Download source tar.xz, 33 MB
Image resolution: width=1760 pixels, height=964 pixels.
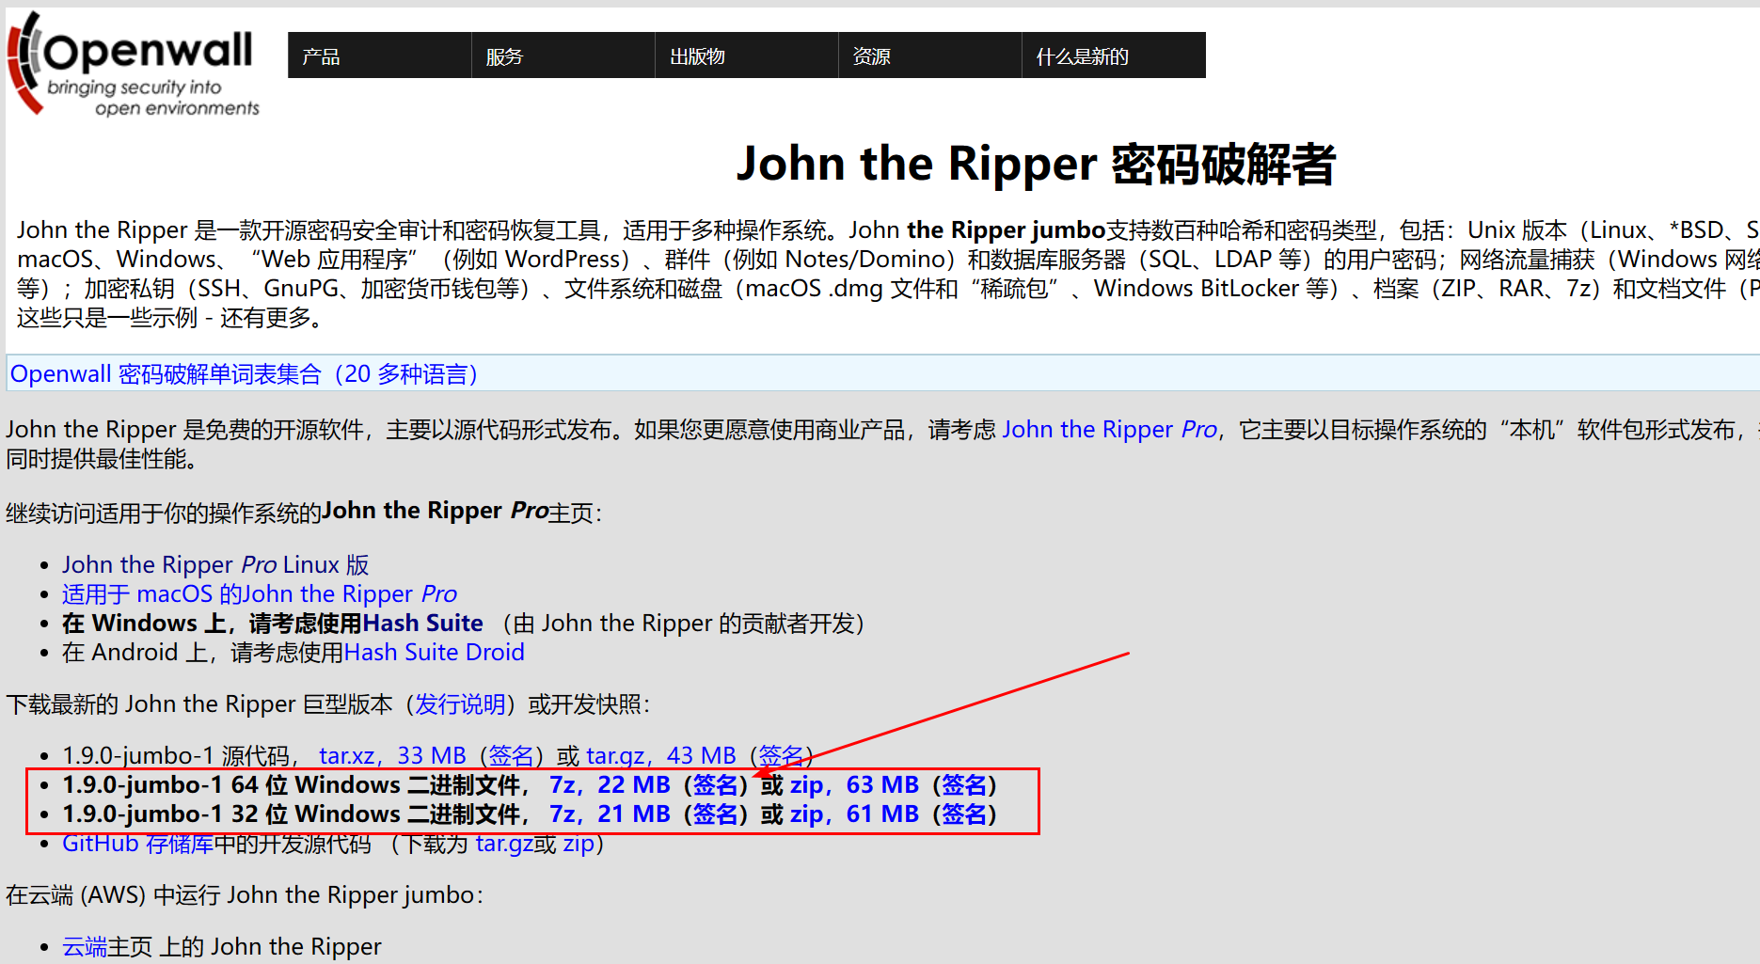[392, 755]
